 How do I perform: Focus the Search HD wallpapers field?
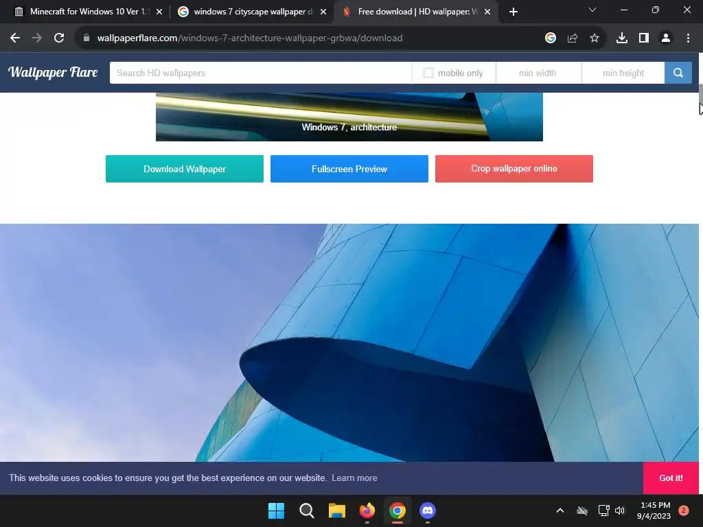(260, 73)
